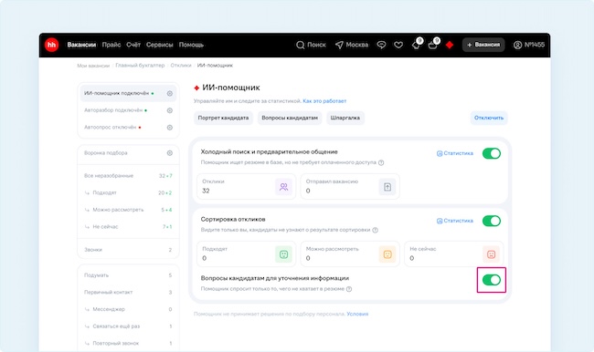Open the chat messages icon

381,45
